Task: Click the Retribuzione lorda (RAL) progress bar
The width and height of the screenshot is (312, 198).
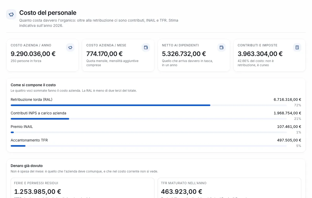Action: (x=149, y=105)
